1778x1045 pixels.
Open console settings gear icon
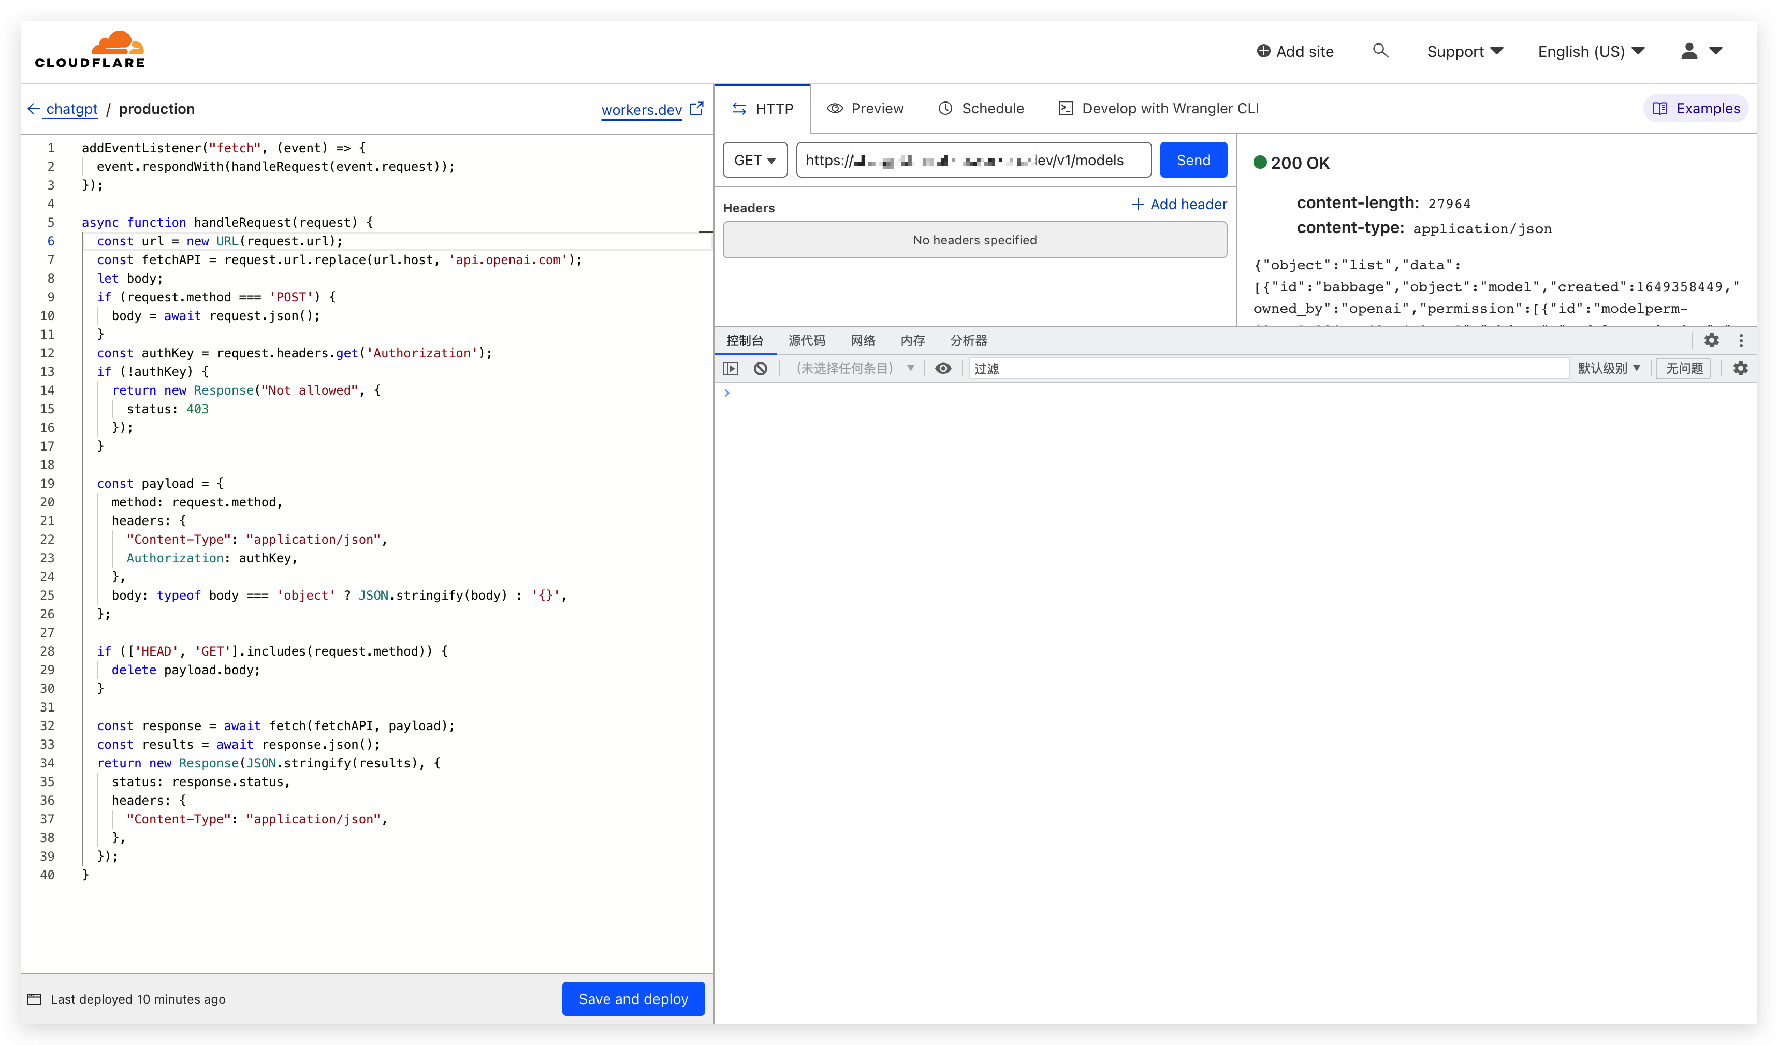point(1740,368)
